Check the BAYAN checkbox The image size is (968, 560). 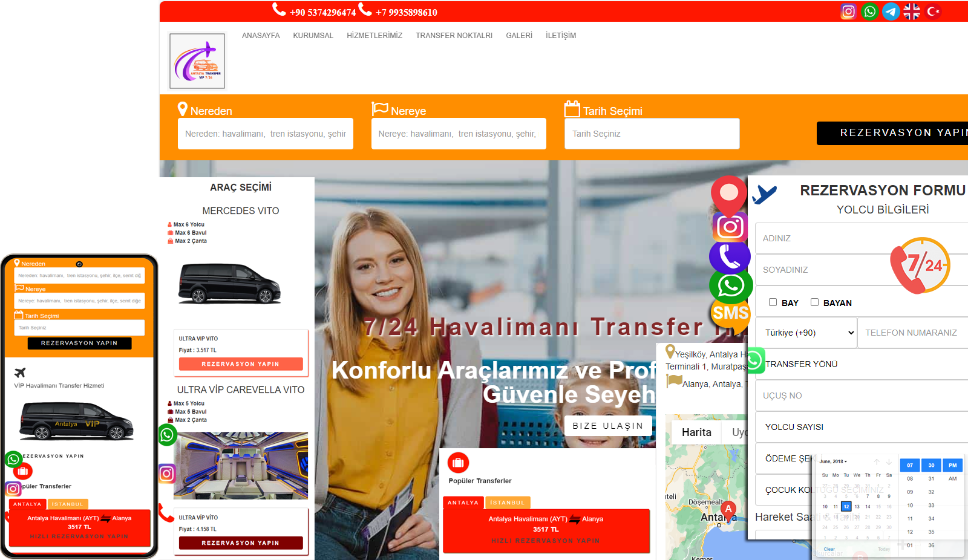point(814,302)
